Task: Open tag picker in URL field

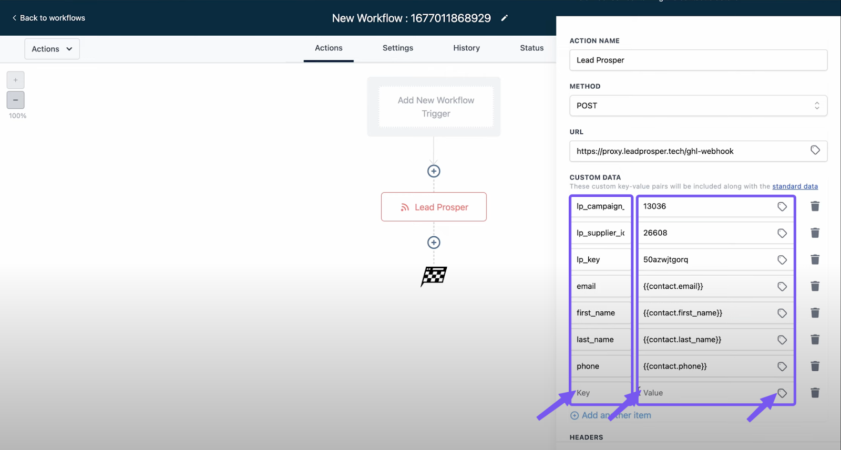Action: tap(815, 151)
